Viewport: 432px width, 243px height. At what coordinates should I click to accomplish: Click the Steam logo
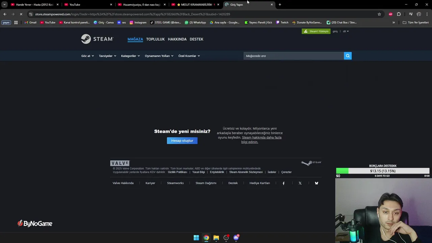pyautogui.click(x=97, y=39)
